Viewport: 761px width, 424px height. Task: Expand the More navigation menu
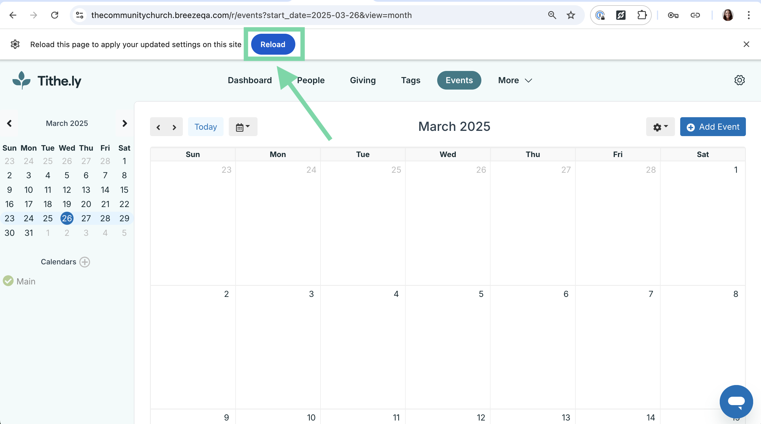click(515, 80)
